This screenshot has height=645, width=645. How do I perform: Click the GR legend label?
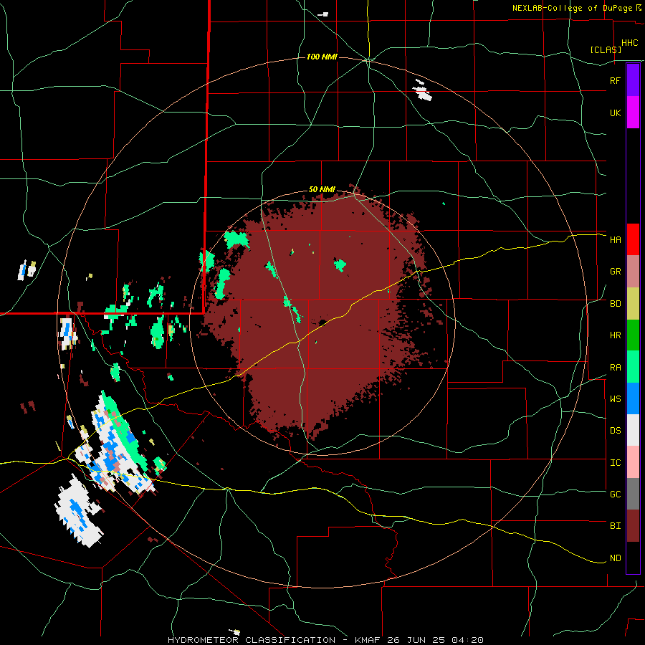[x=615, y=272]
